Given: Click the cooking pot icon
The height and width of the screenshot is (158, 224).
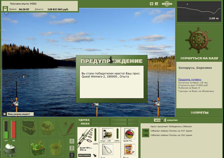Looking at the screenshot, I should (x=10, y=150).
